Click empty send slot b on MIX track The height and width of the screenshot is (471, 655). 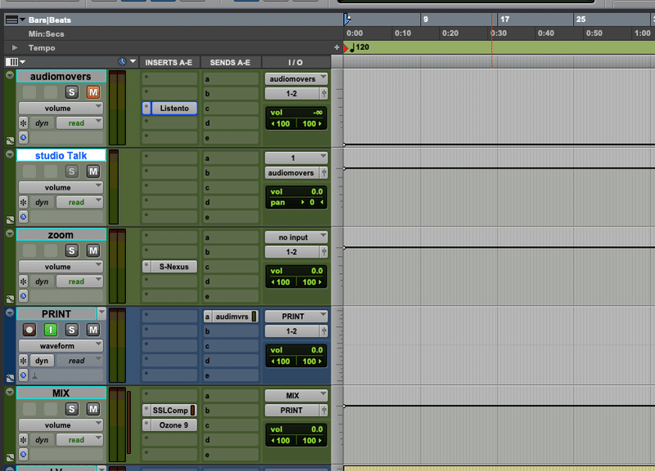231,410
